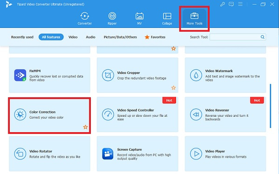The image size is (279, 174).
Task: Click 'Quickly recover lost or corrupted data' text
Action: click(x=56, y=78)
